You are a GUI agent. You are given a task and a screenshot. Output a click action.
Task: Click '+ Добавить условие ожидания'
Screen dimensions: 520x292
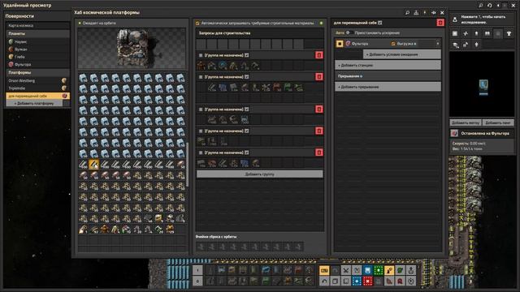coord(402,54)
